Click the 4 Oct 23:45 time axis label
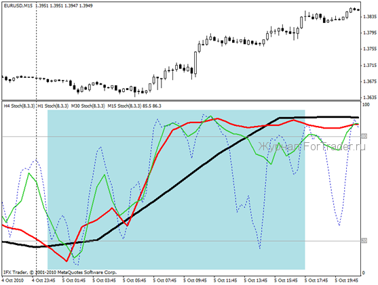 pos(43,280)
